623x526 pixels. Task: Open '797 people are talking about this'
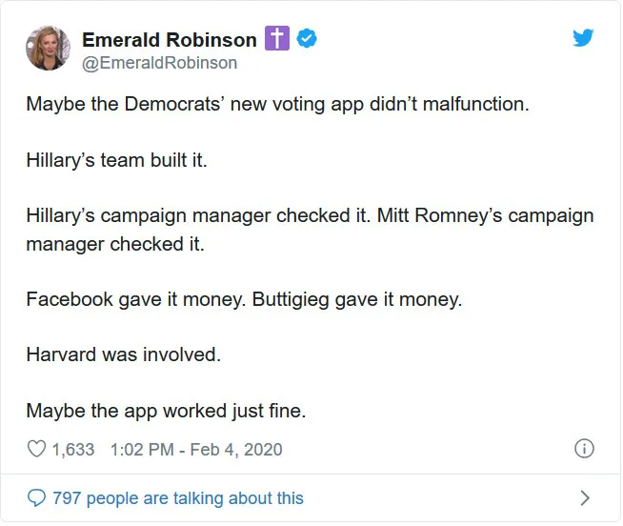tap(178, 497)
